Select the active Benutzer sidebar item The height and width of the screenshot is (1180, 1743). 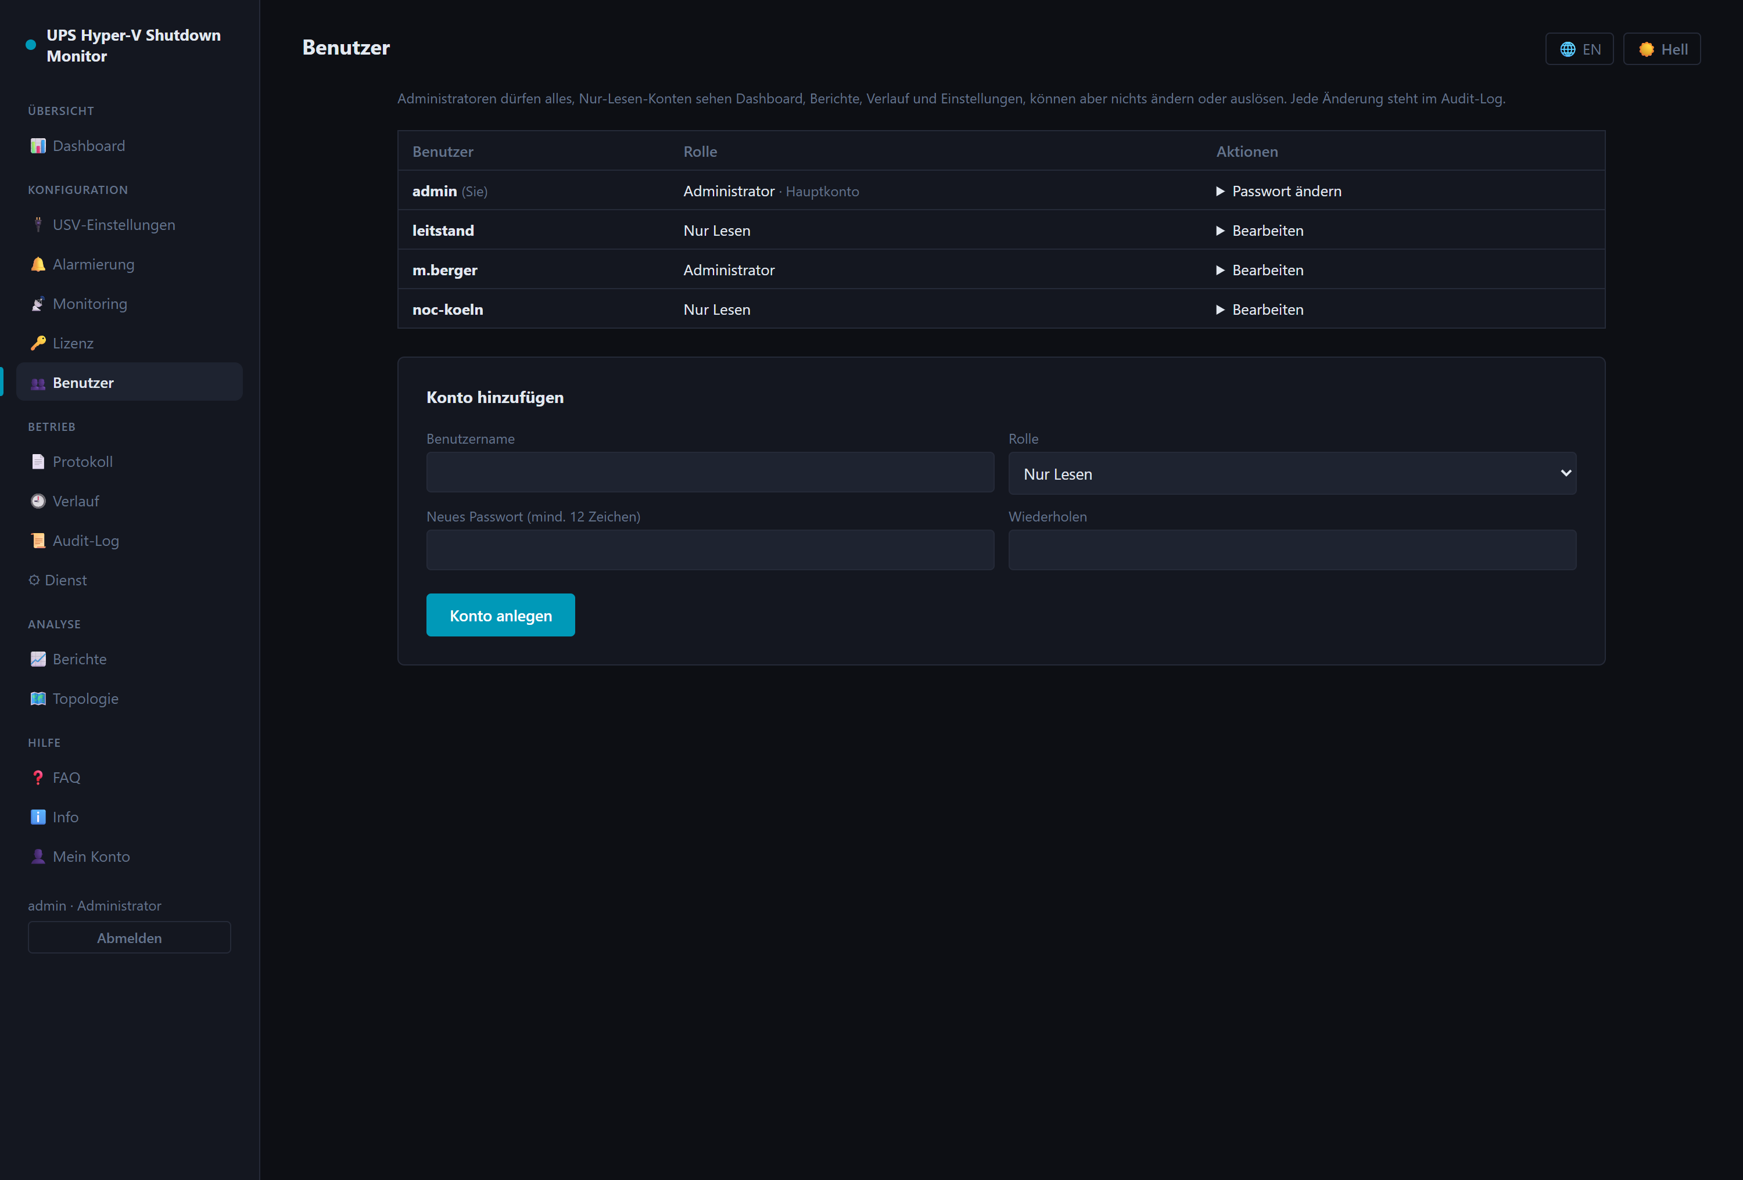pos(129,382)
